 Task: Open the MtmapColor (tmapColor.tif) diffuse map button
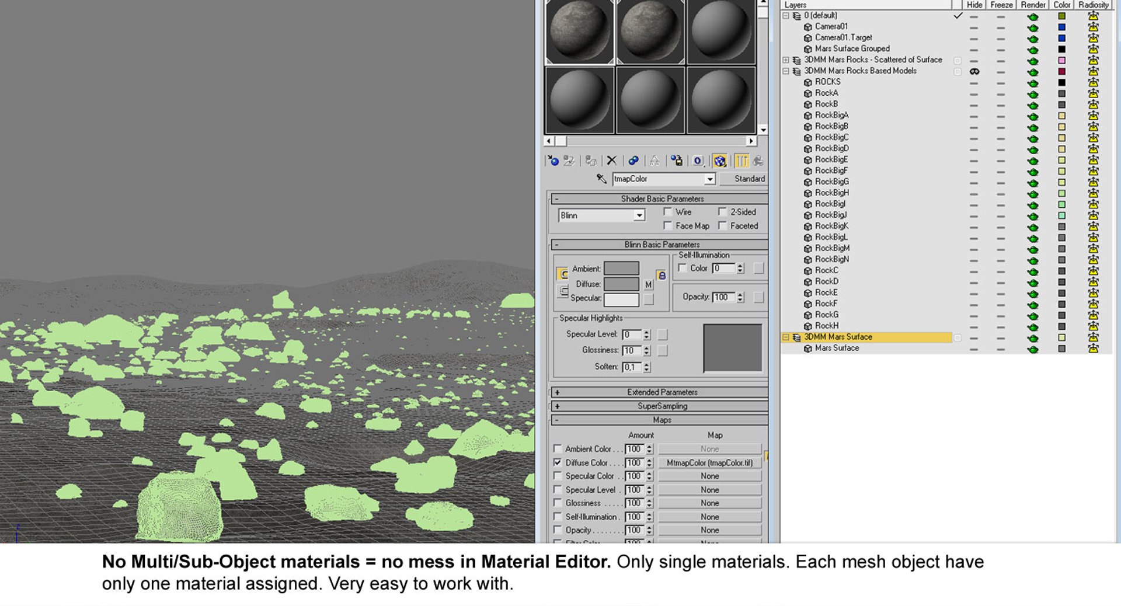pyautogui.click(x=710, y=463)
